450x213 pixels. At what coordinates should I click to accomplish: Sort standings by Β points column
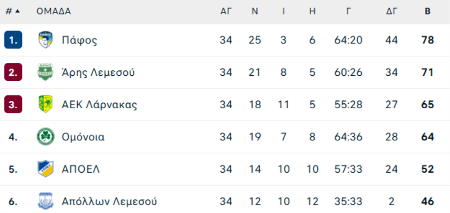pyautogui.click(x=427, y=11)
